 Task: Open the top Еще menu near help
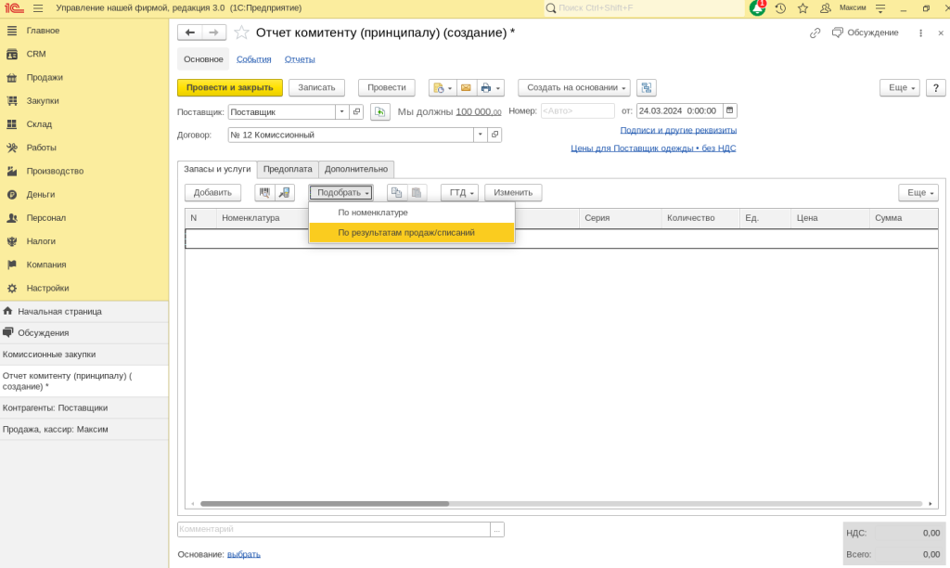pos(900,88)
